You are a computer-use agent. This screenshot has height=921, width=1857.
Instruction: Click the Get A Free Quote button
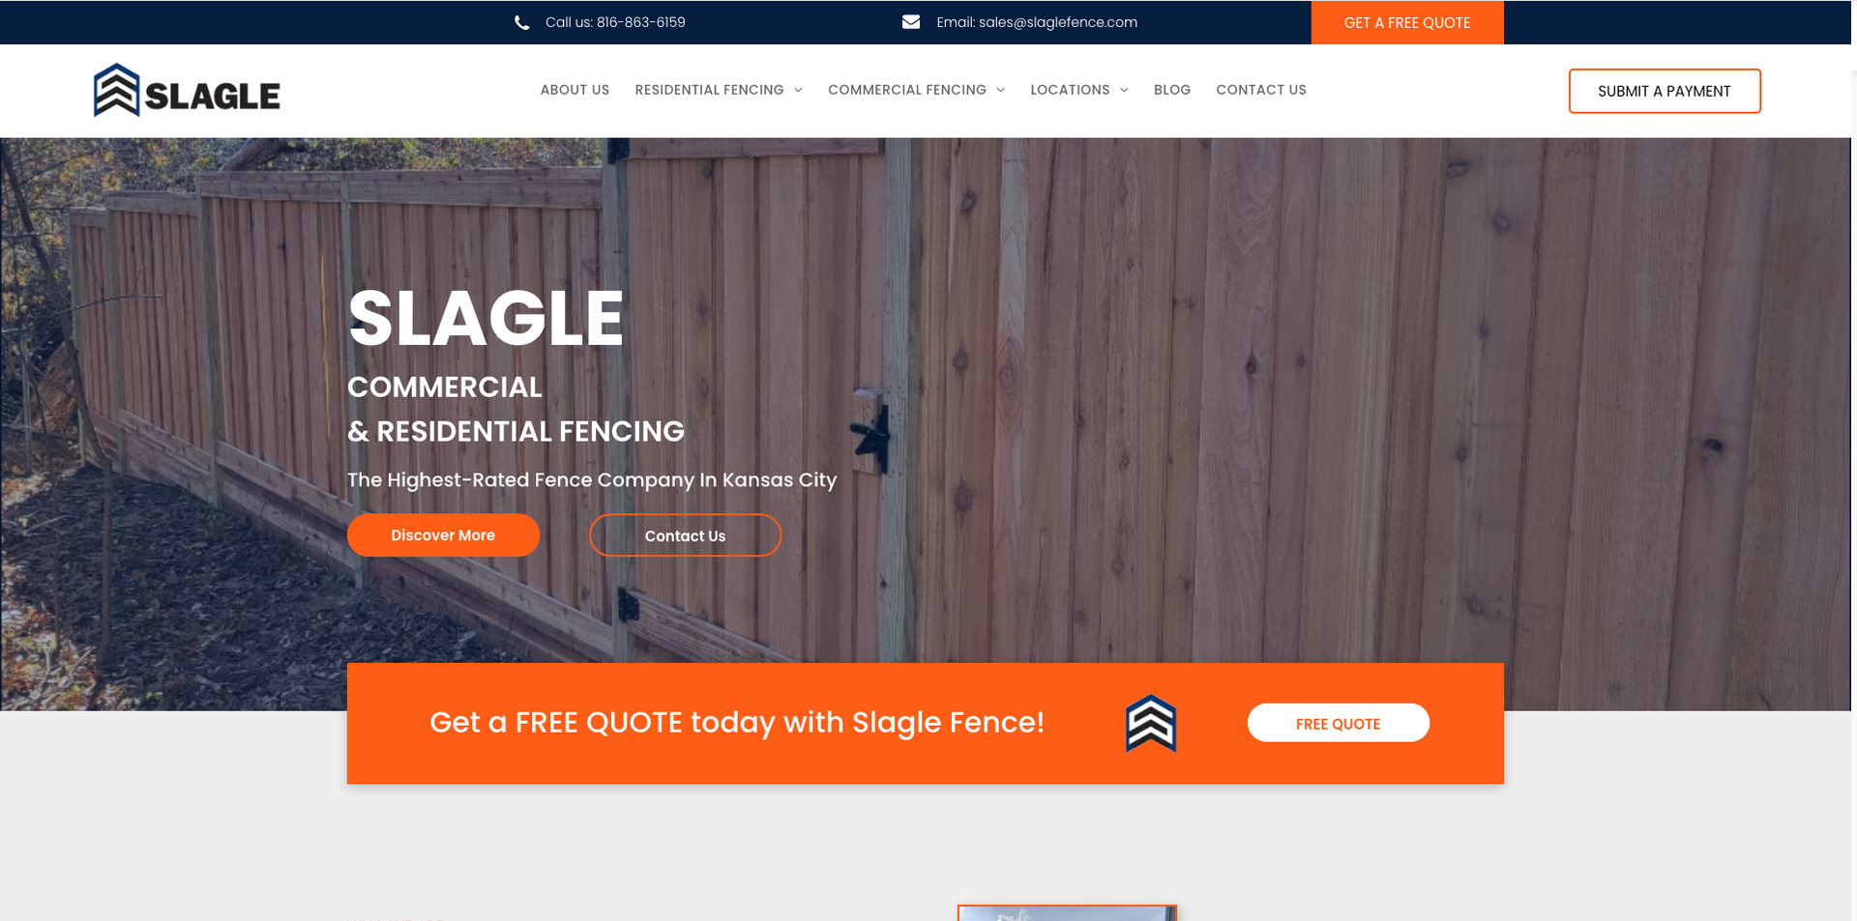coord(1407,22)
